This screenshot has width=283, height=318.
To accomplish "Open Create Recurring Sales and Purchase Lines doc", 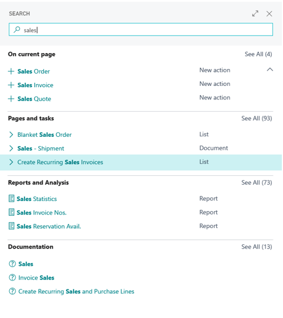I will (x=77, y=292).
